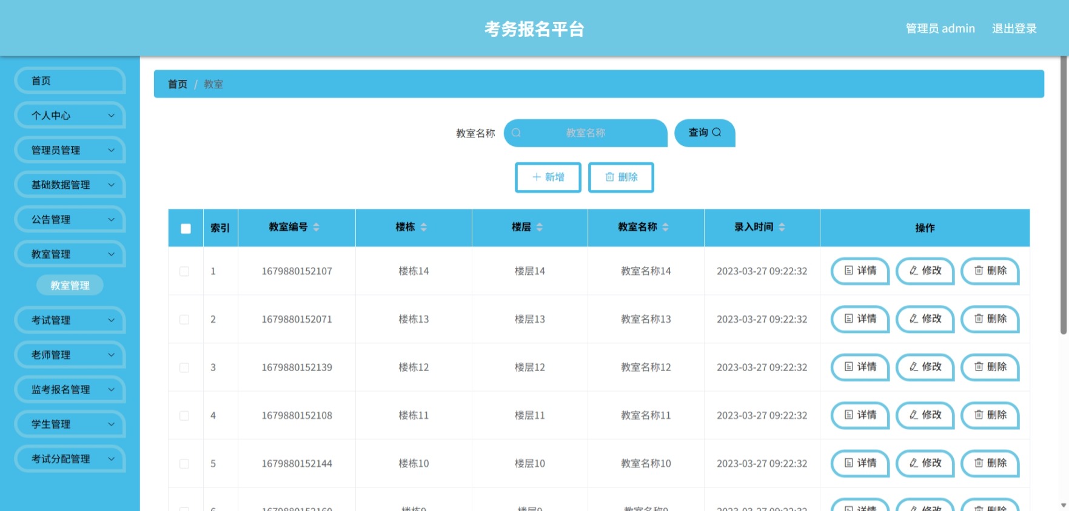Check the checkbox for row index 4
1069x511 pixels.
pos(184,415)
